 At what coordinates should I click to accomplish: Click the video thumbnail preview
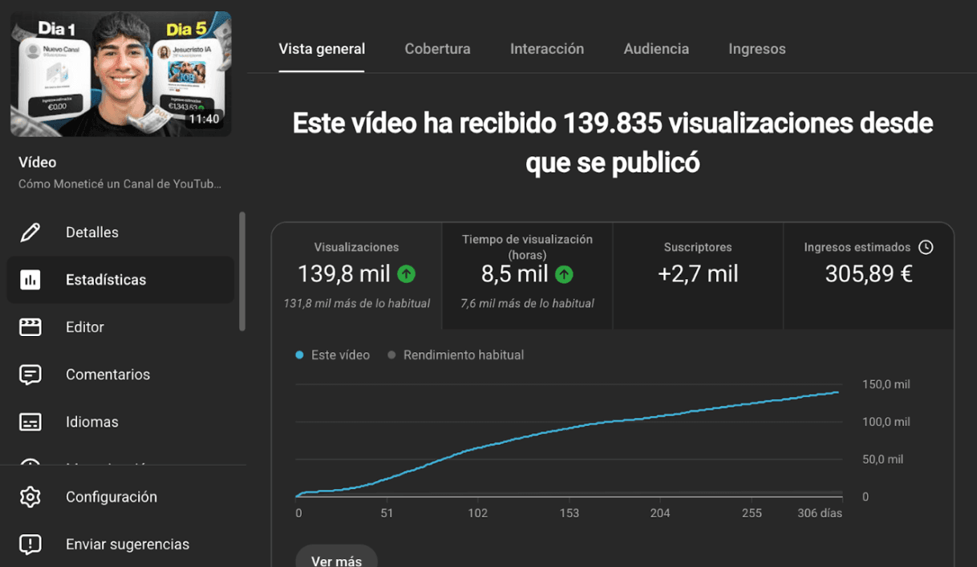tap(120, 74)
